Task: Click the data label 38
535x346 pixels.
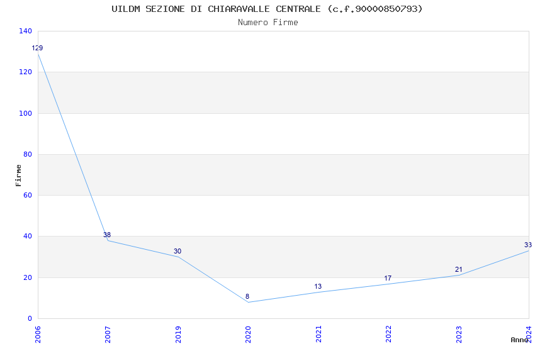Action: click(x=107, y=235)
